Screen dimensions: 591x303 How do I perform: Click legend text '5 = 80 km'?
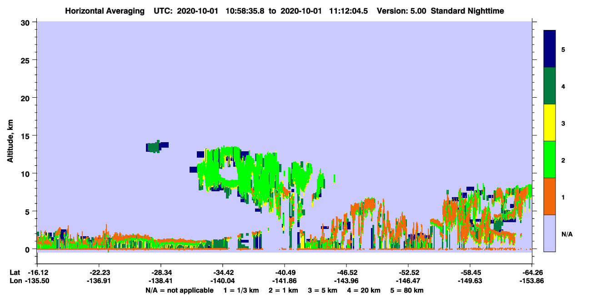coord(407,290)
